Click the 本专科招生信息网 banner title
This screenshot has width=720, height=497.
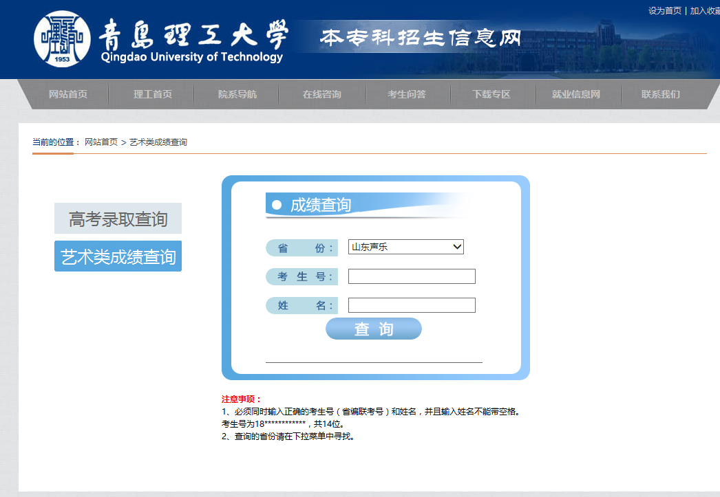tap(421, 38)
